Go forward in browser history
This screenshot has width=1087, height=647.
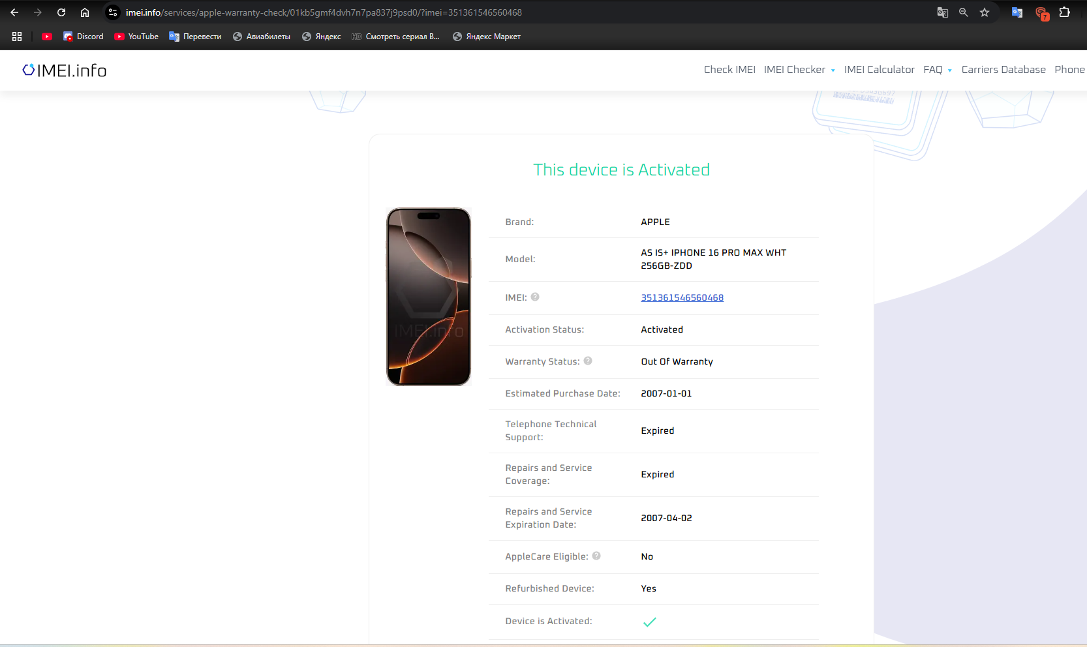(38, 12)
